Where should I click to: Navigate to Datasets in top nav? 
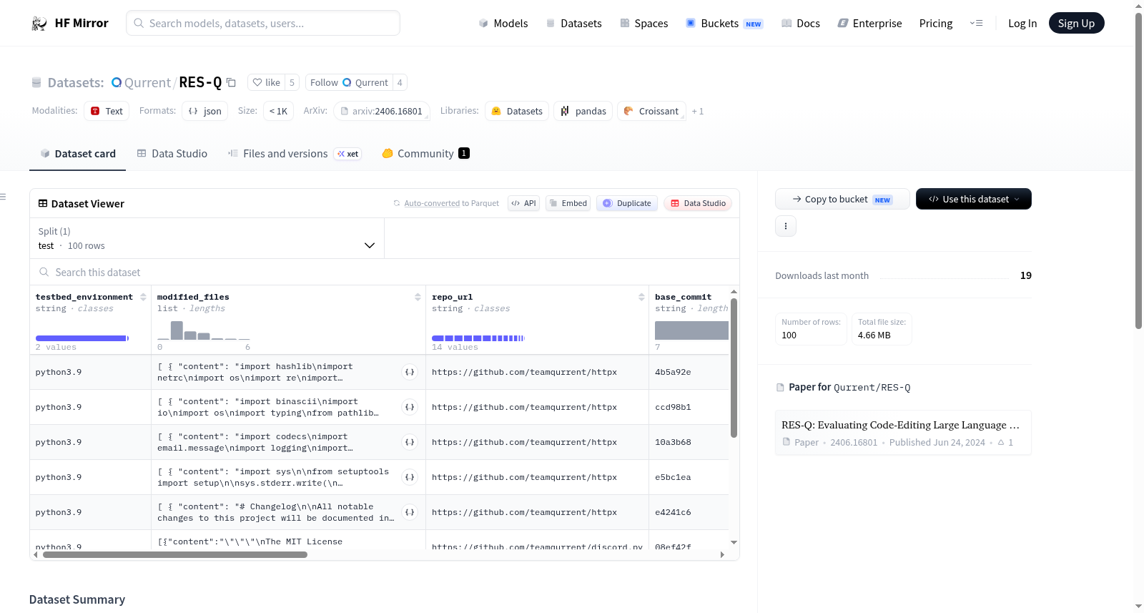click(574, 24)
